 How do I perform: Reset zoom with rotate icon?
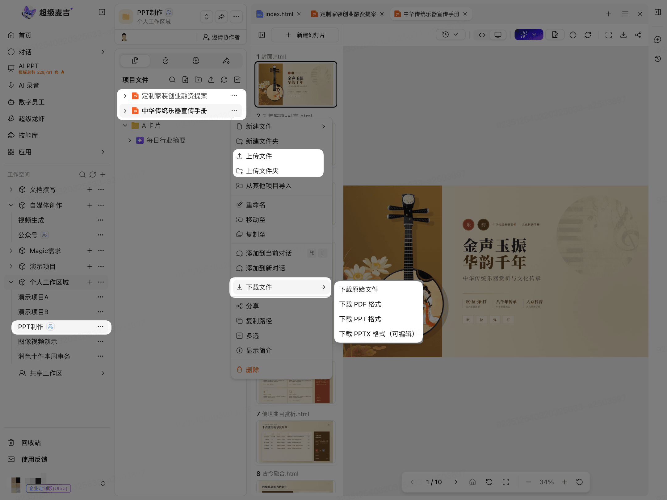coord(579,482)
